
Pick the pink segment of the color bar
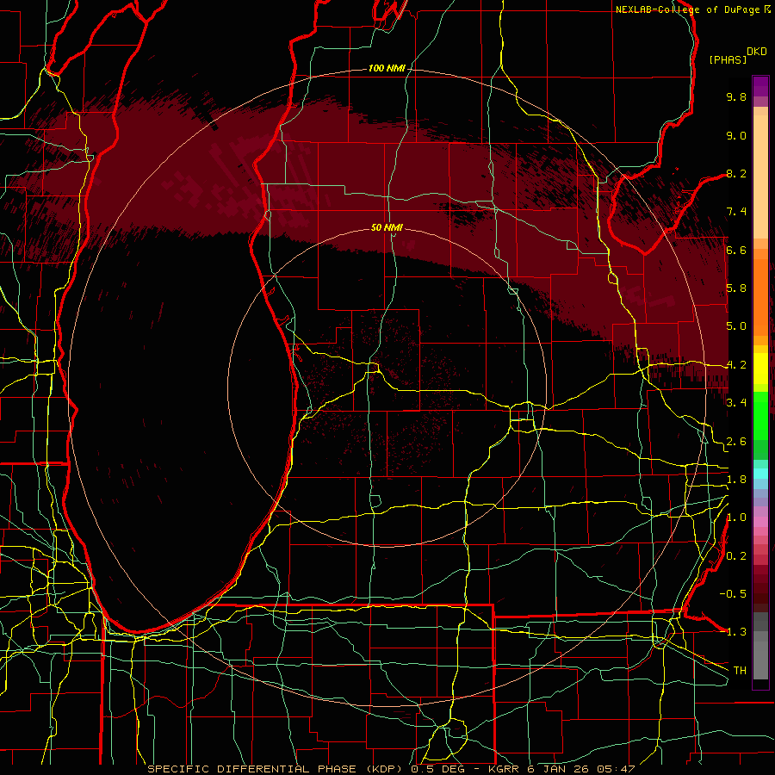tap(760, 522)
